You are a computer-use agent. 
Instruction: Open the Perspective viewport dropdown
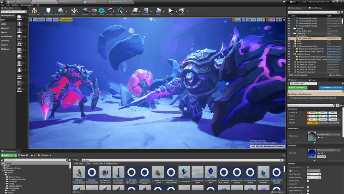(x=39, y=19)
